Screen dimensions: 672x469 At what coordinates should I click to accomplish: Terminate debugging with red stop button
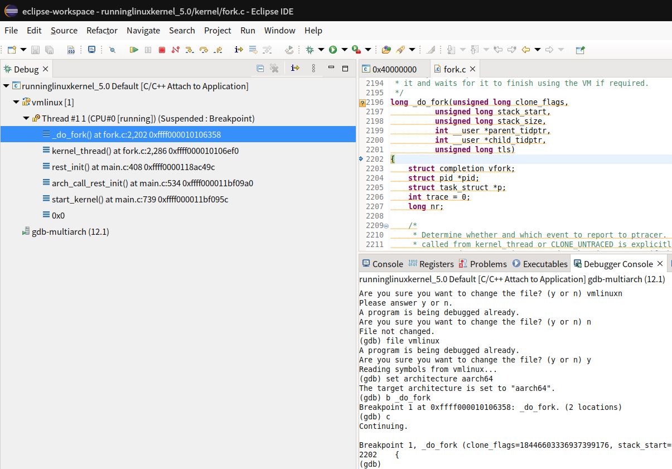[x=162, y=50]
